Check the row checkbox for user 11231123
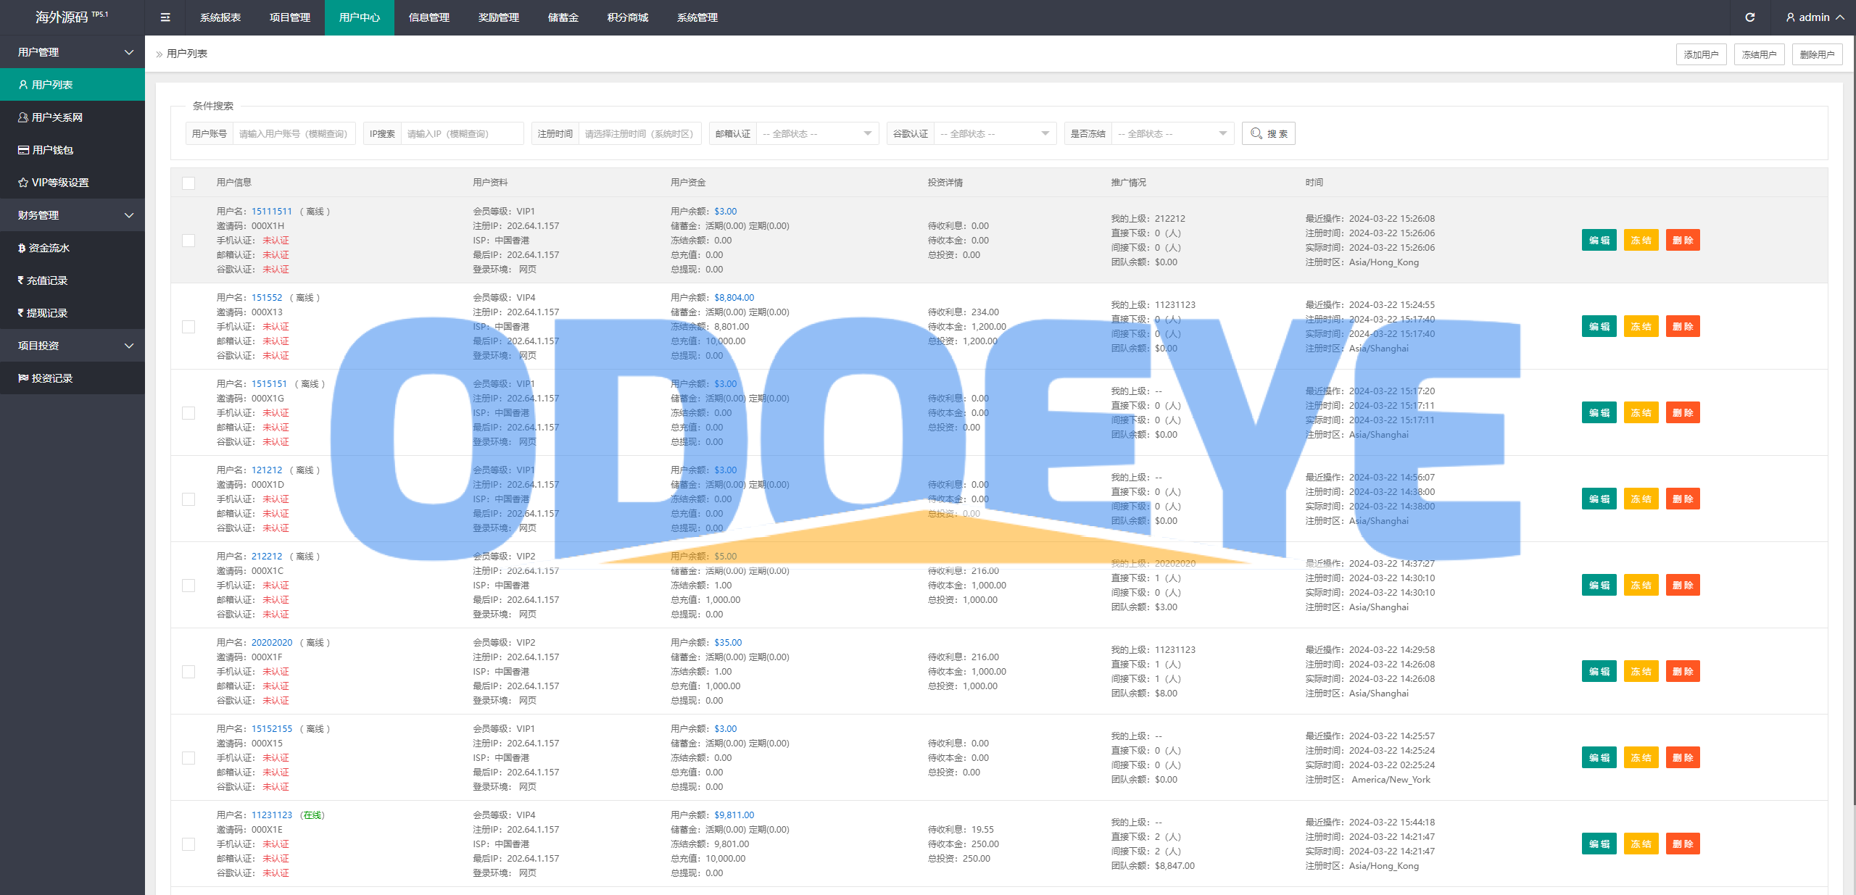1856x895 pixels. pyautogui.click(x=188, y=844)
